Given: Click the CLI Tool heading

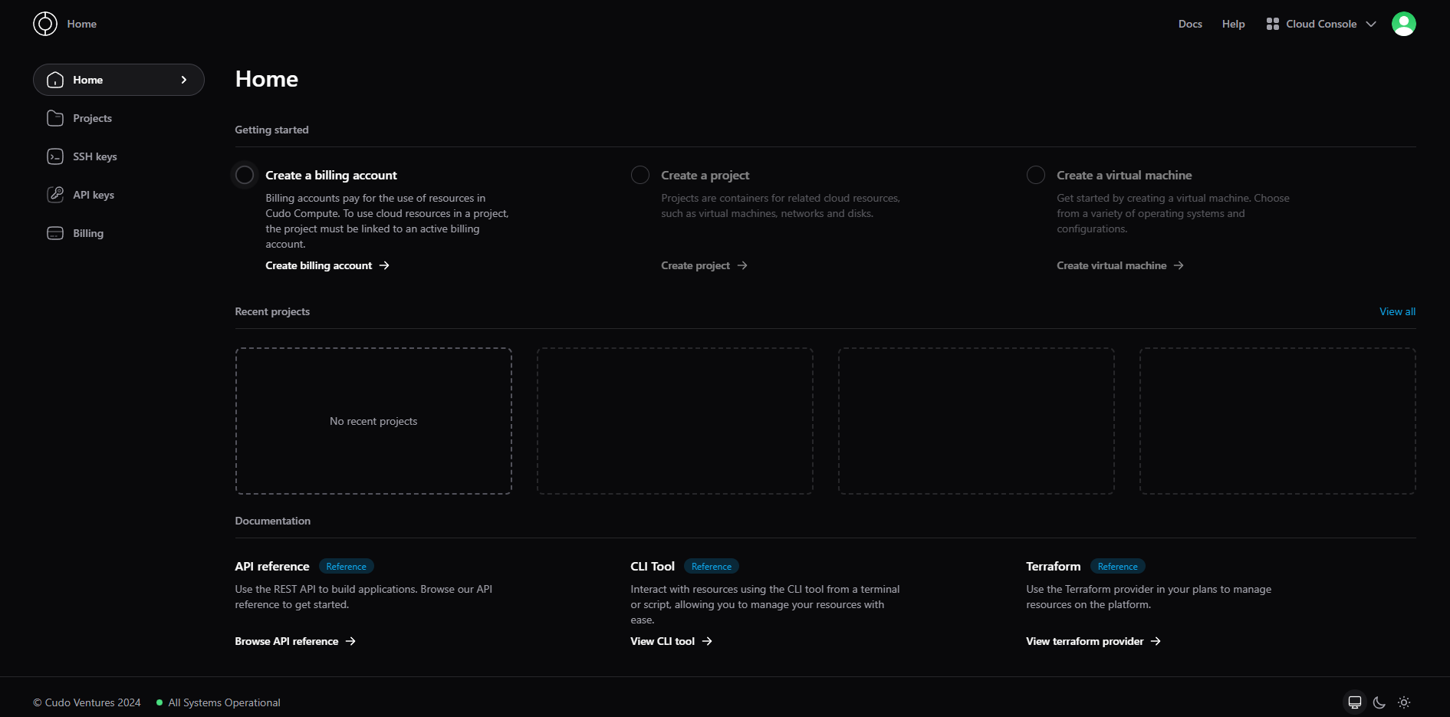Looking at the screenshot, I should 653,567.
